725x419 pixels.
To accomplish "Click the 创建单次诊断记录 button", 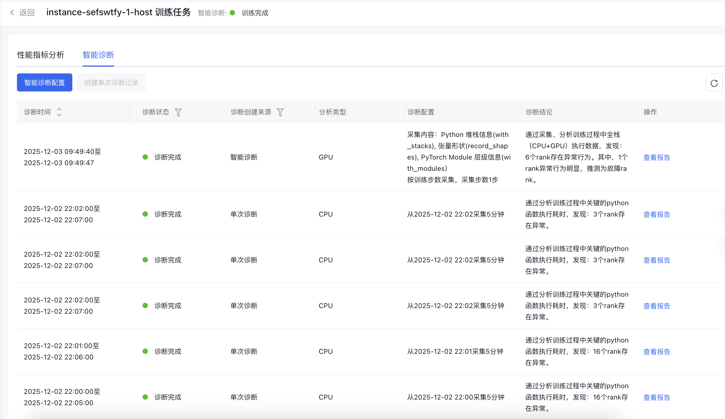I will point(111,83).
